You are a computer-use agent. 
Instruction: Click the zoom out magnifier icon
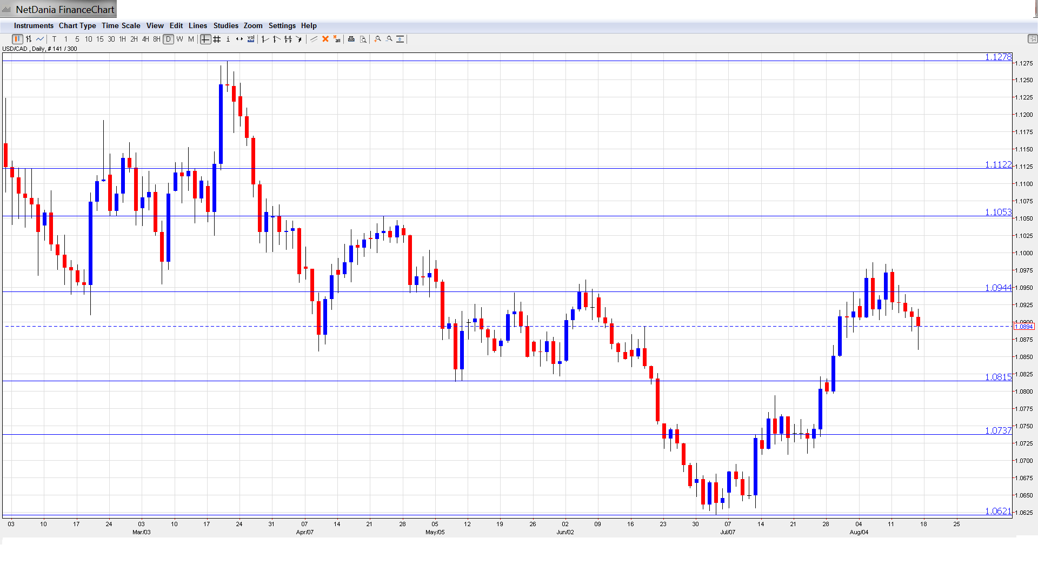pos(389,39)
